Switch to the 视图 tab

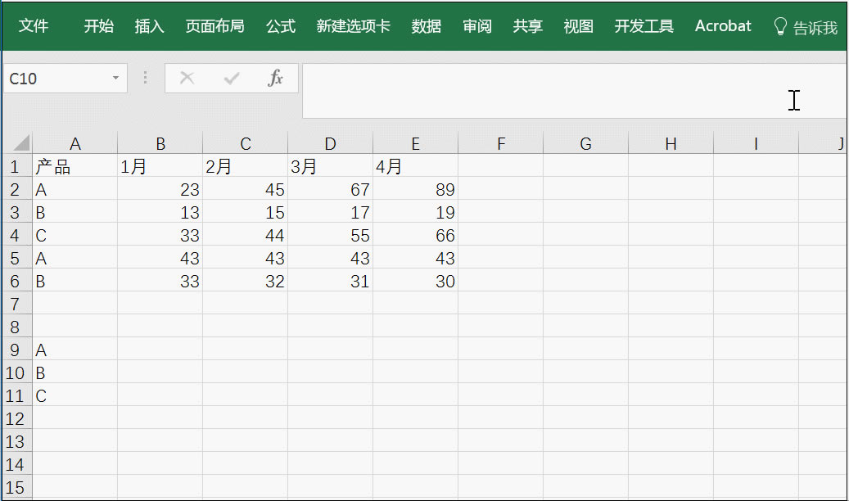tap(578, 26)
